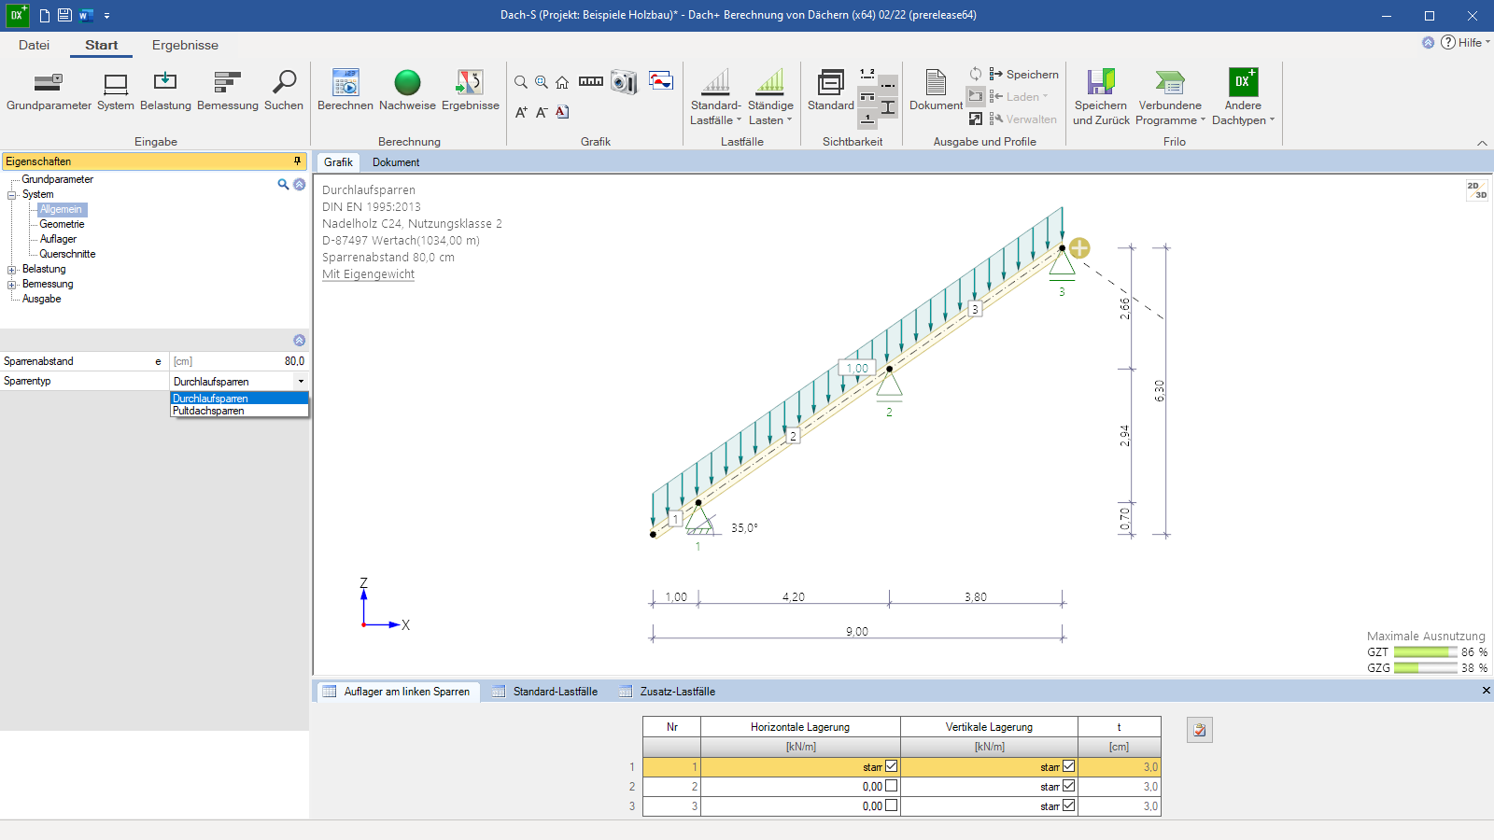
Task: Expand the Belastung tree node
Action: click(x=12, y=270)
